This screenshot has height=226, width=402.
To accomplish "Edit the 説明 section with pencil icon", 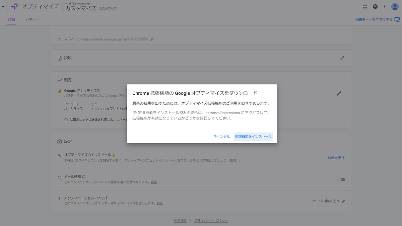I will [x=342, y=58].
